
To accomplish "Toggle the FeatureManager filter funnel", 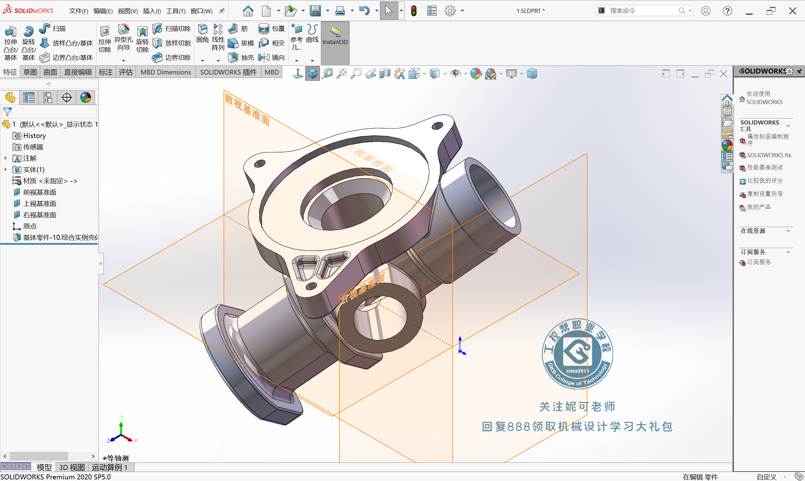I will 8,112.
